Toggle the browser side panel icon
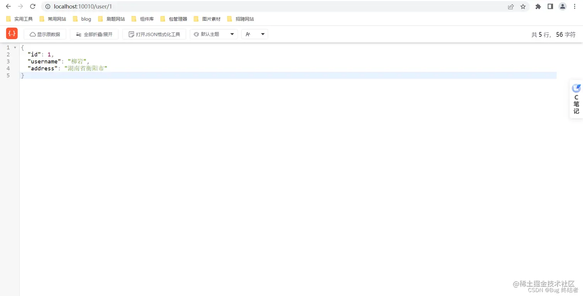The width and height of the screenshot is (583, 296). 550,7
